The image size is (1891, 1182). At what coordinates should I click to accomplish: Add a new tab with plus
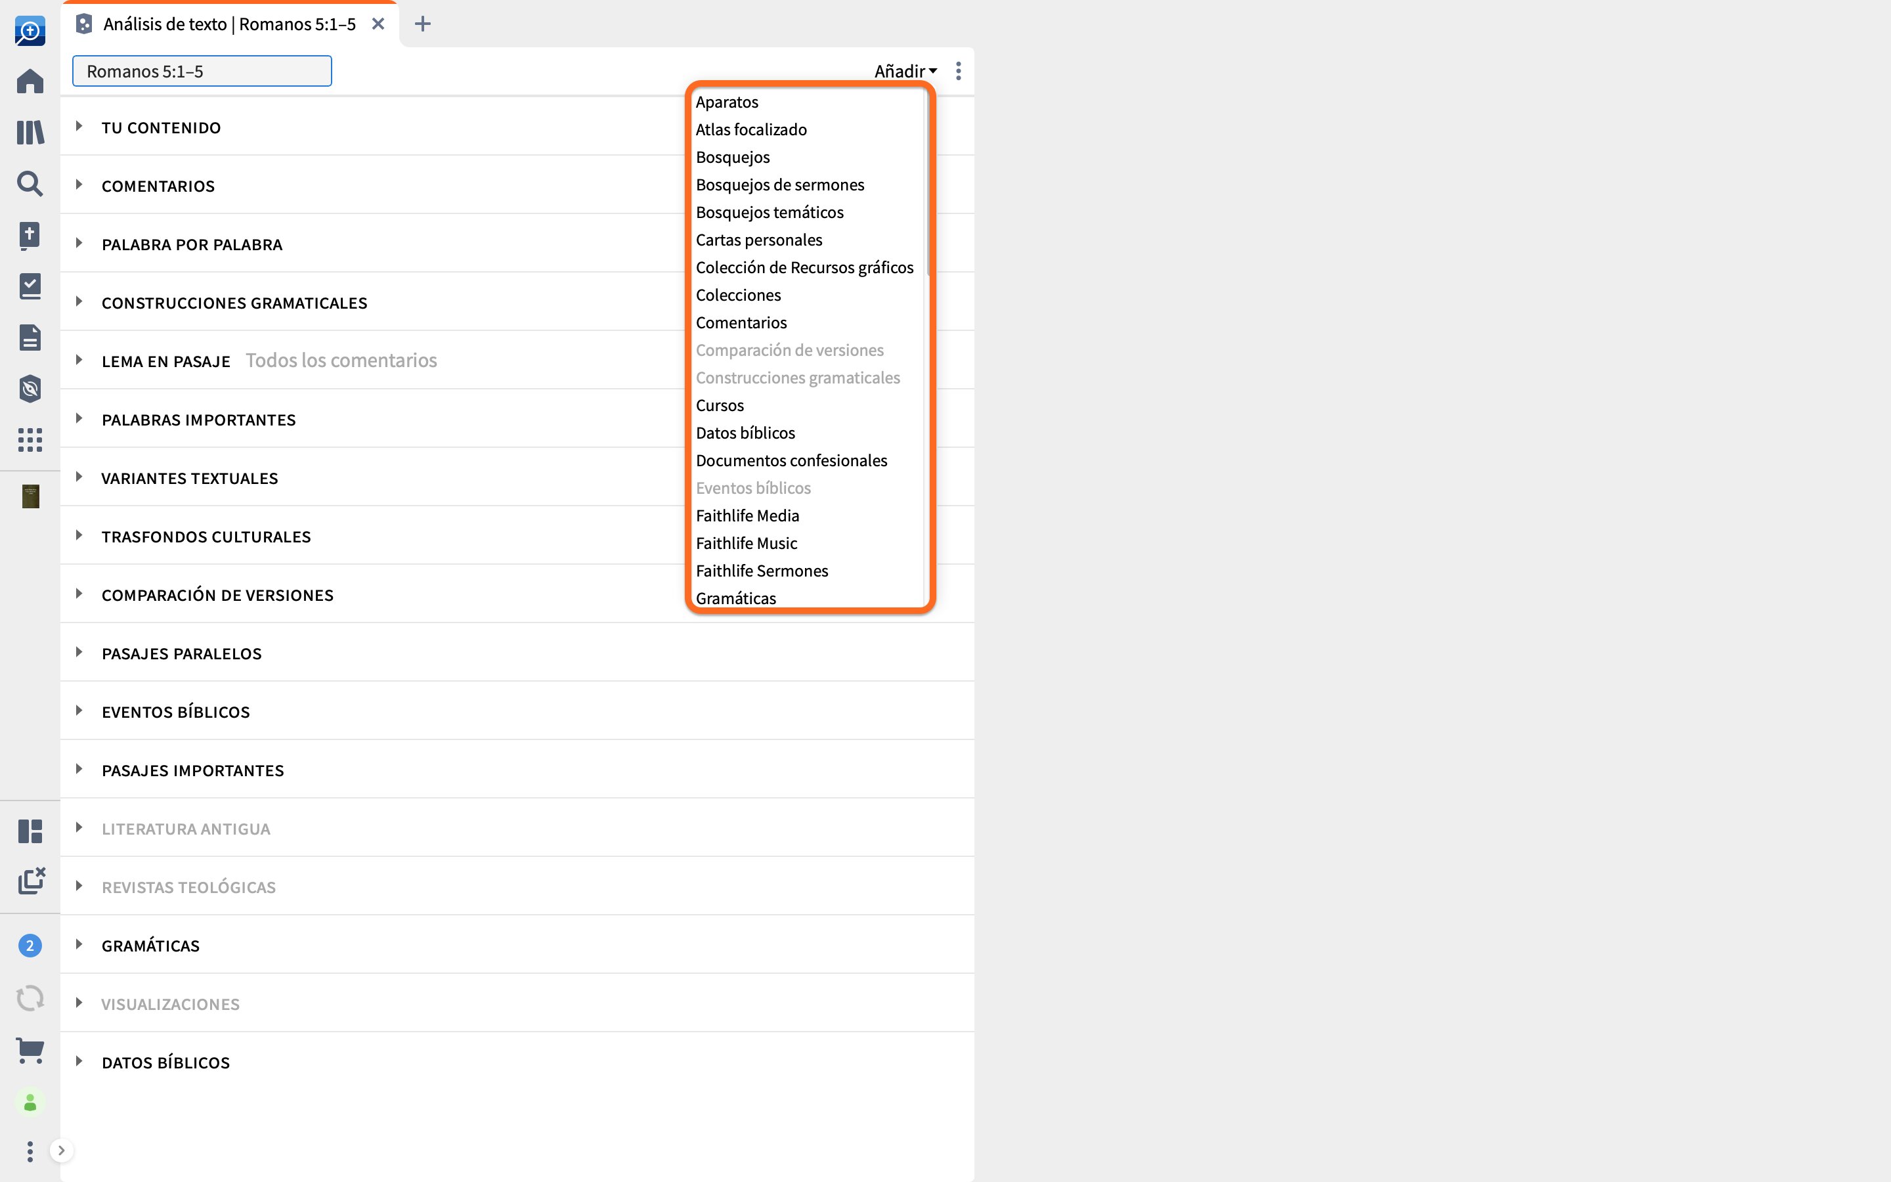click(x=423, y=24)
